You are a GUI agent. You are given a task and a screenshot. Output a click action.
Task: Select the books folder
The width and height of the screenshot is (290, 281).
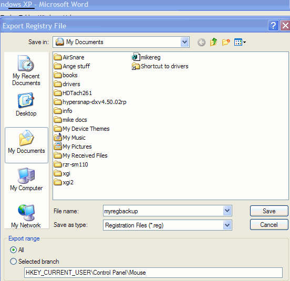66,75
